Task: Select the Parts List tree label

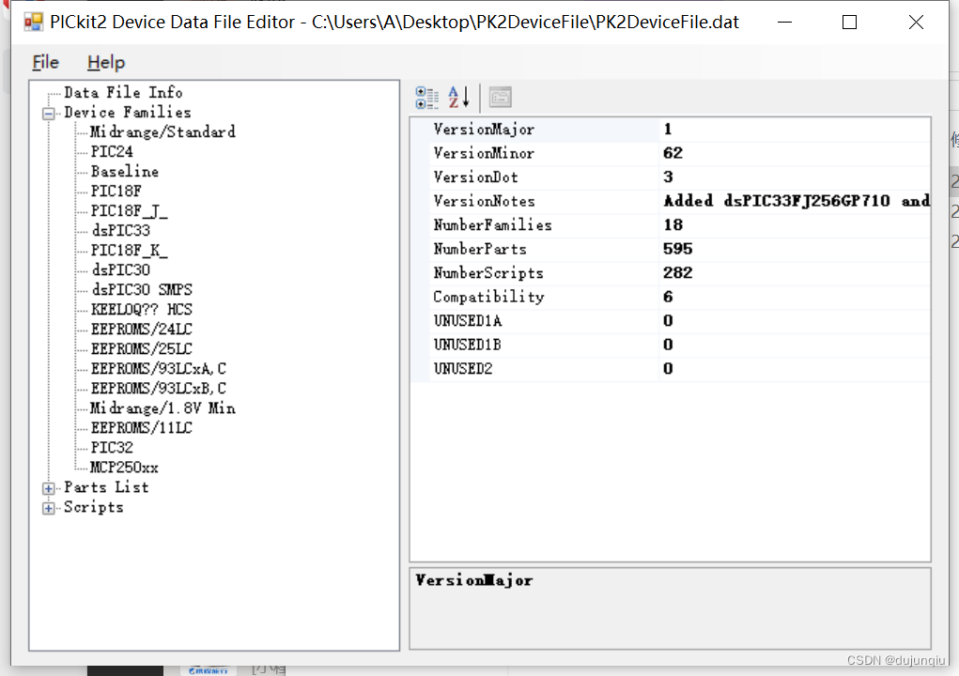Action: [x=106, y=487]
